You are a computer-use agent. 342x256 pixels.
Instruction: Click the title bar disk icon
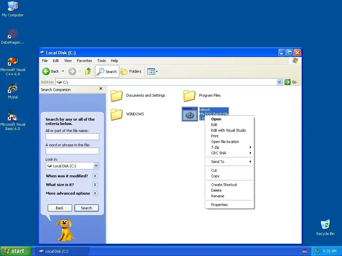pos(42,52)
